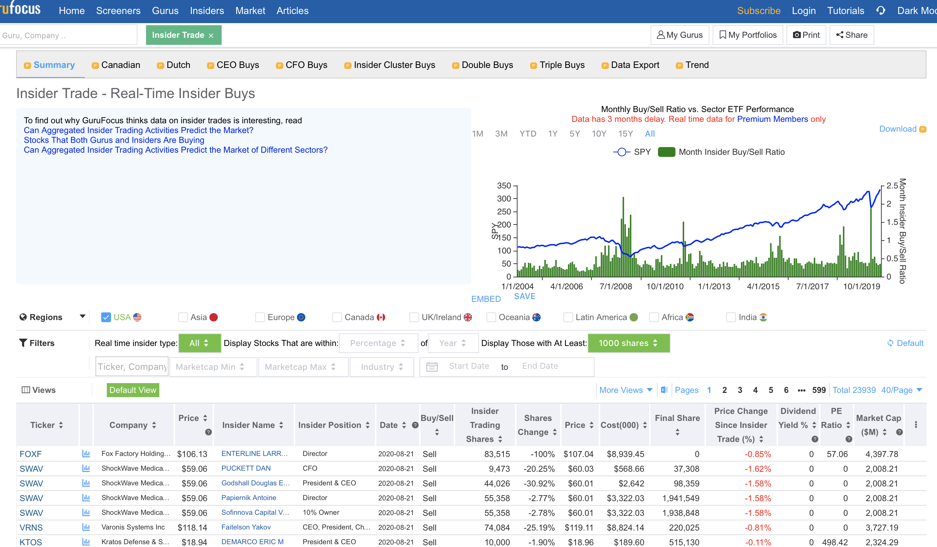Open the insider type All dropdown
Screen dimensions: 937x547
200,343
